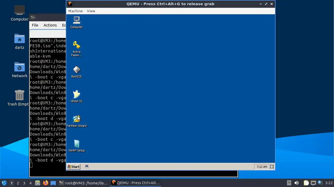The width and height of the screenshot is (334, 187).
Task: Switch to workspace 1
Action: coord(11,183)
